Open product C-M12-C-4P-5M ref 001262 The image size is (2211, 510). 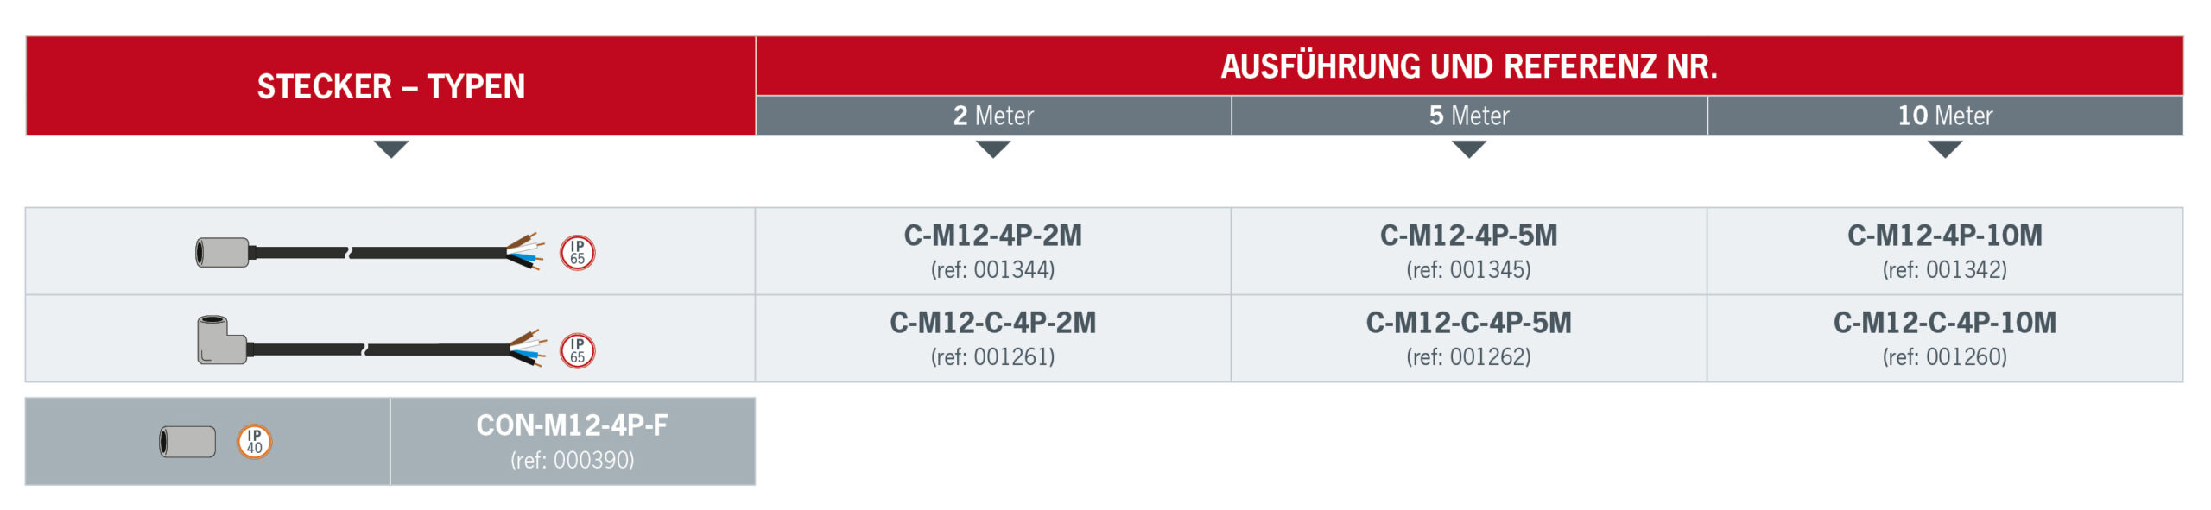1469,338
